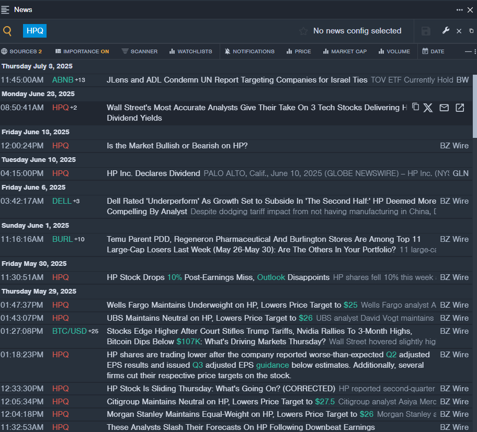Star the news config as favorite
The width and height of the screenshot is (477, 432).
point(303,31)
